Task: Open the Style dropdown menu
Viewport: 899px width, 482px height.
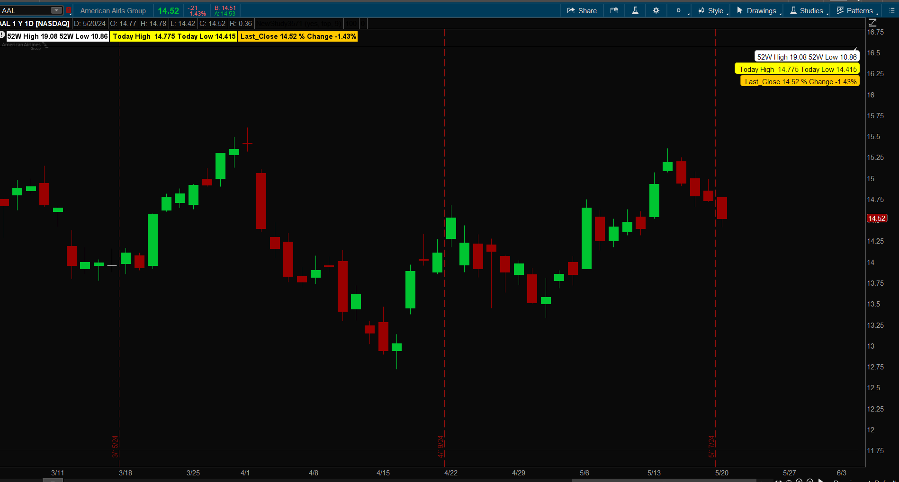Action: [711, 10]
